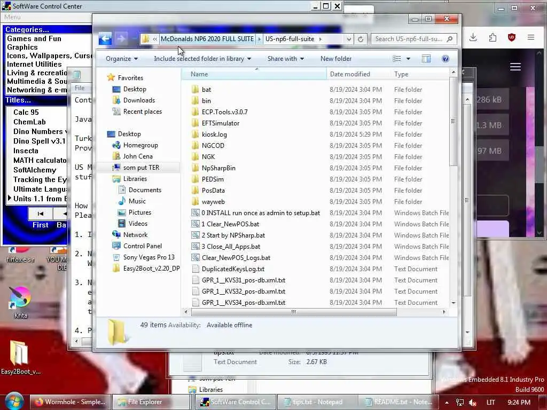Open the Krita desktop shortcut
547x410 pixels.
[x=21, y=302]
